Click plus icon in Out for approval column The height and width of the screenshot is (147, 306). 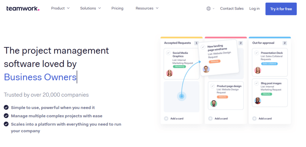coord(254,119)
